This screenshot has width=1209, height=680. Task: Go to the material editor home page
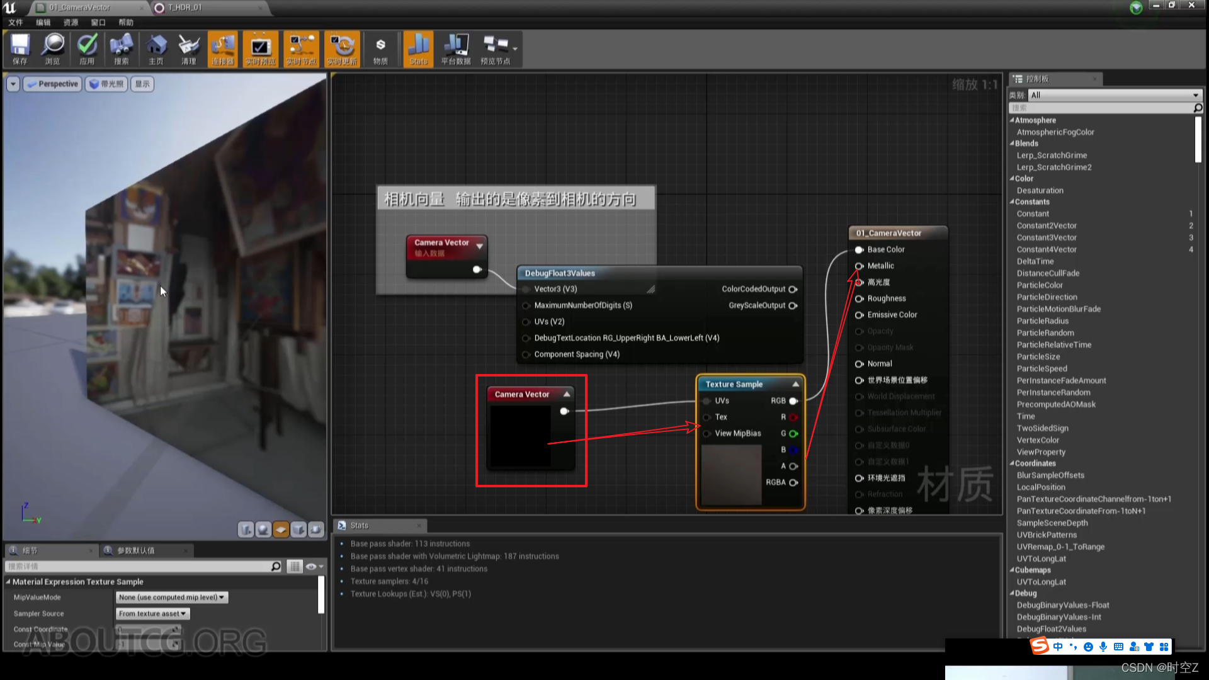(155, 48)
